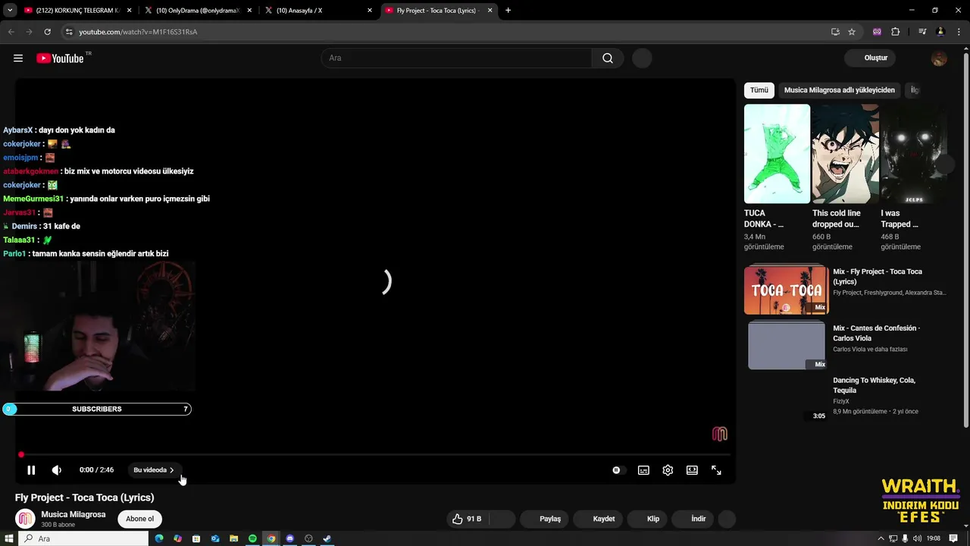This screenshot has width=970, height=546.
Task: Open the media controls music icon in Chrome
Action: tap(922, 32)
